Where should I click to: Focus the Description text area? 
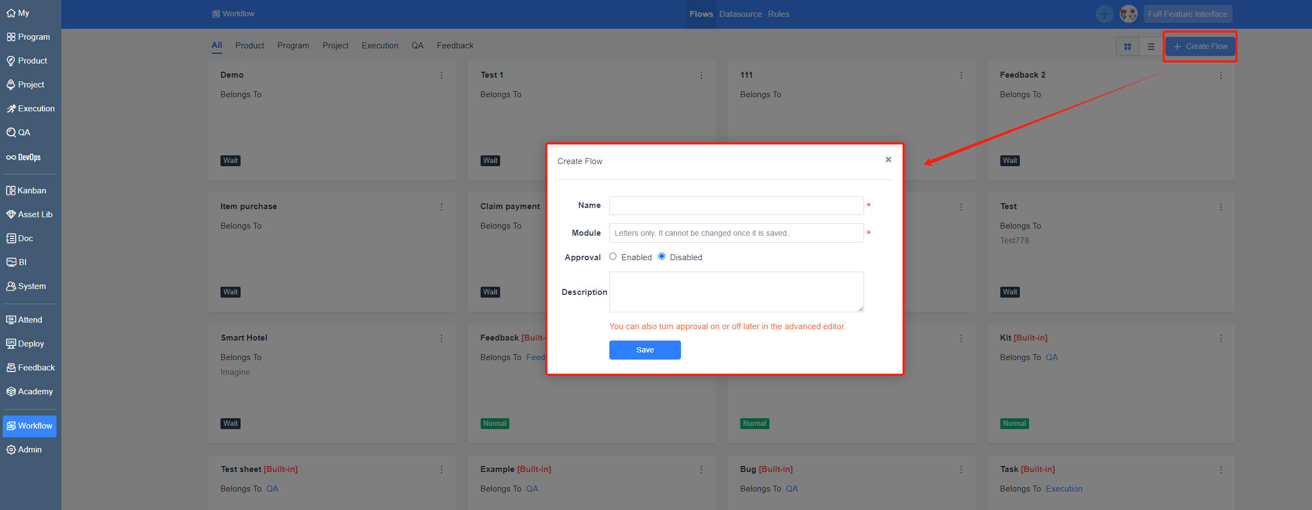click(x=736, y=292)
